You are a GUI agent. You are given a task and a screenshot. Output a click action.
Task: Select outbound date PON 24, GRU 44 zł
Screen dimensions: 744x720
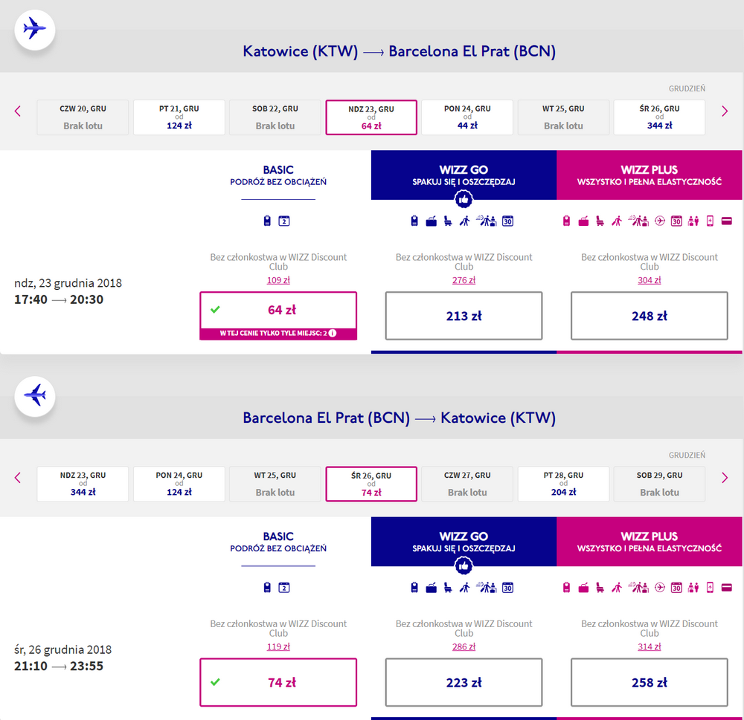click(467, 117)
